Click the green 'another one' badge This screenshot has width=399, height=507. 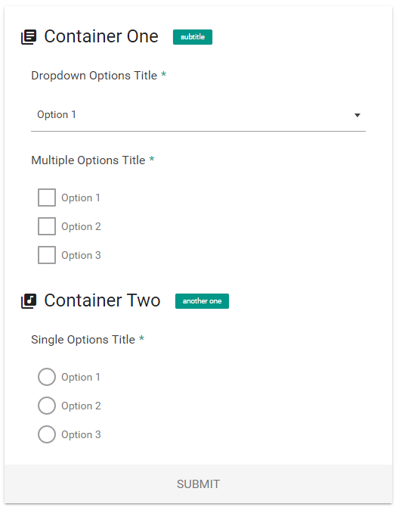click(202, 301)
